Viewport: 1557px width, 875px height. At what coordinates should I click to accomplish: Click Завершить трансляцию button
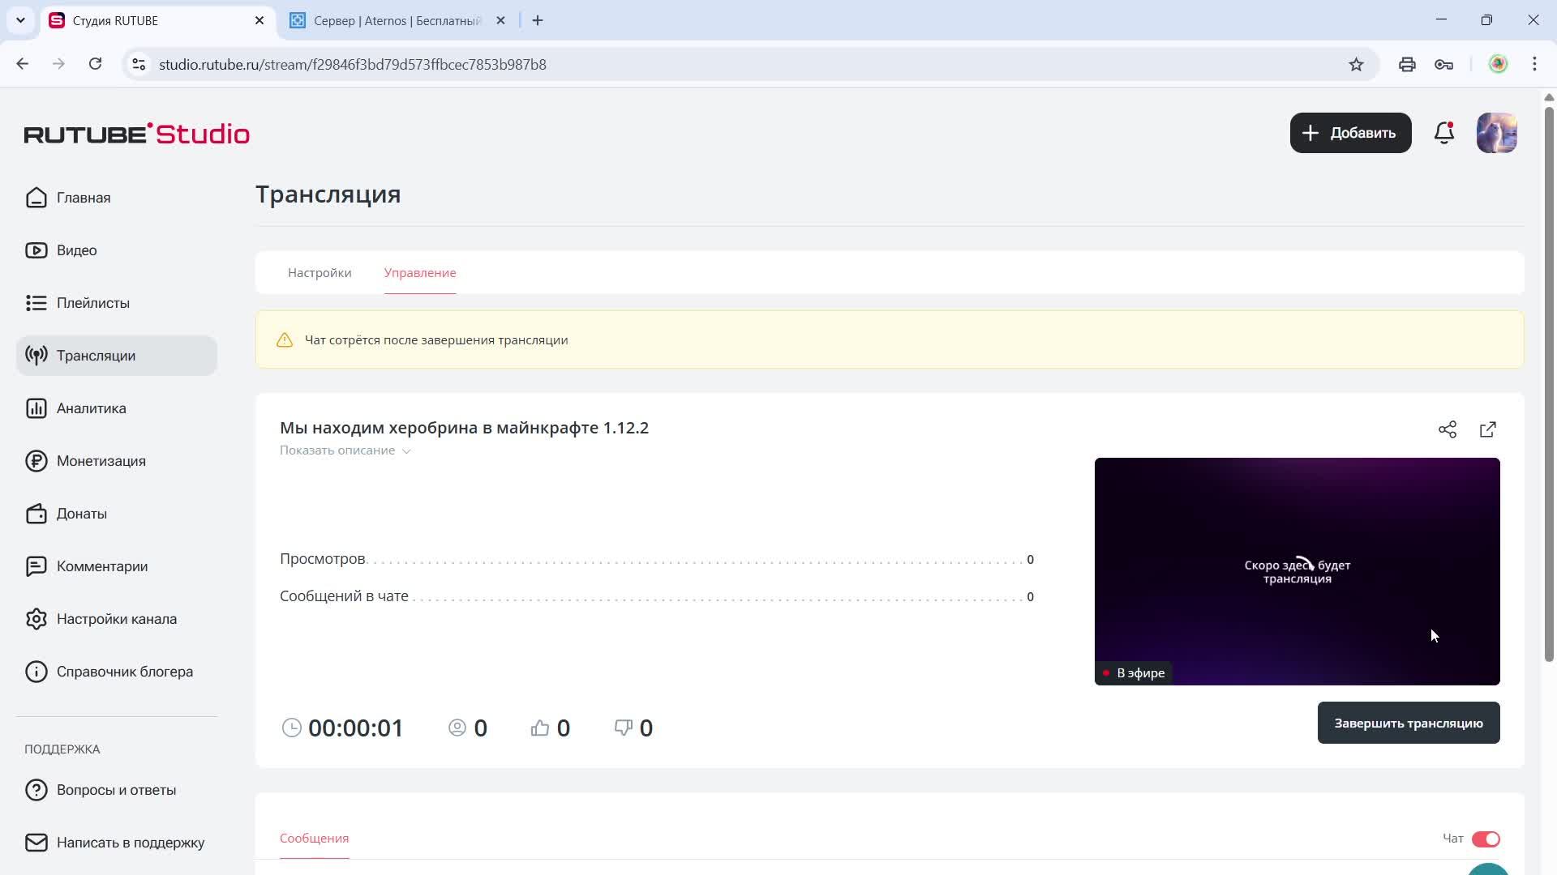(x=1408, y=723)
